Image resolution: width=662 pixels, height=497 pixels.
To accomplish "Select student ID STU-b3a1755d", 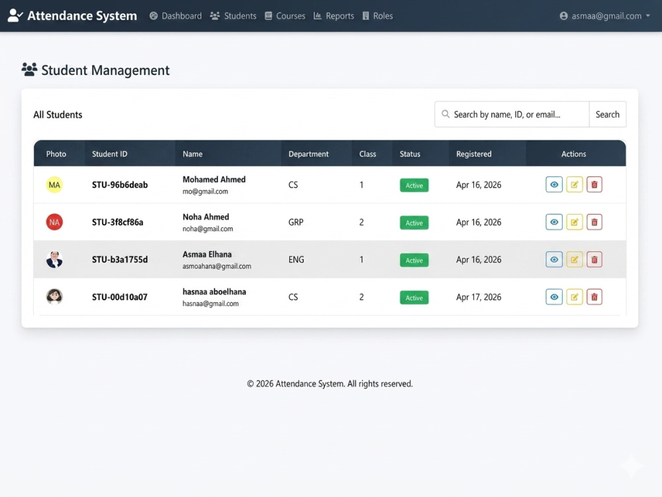I will coord(120,260).
